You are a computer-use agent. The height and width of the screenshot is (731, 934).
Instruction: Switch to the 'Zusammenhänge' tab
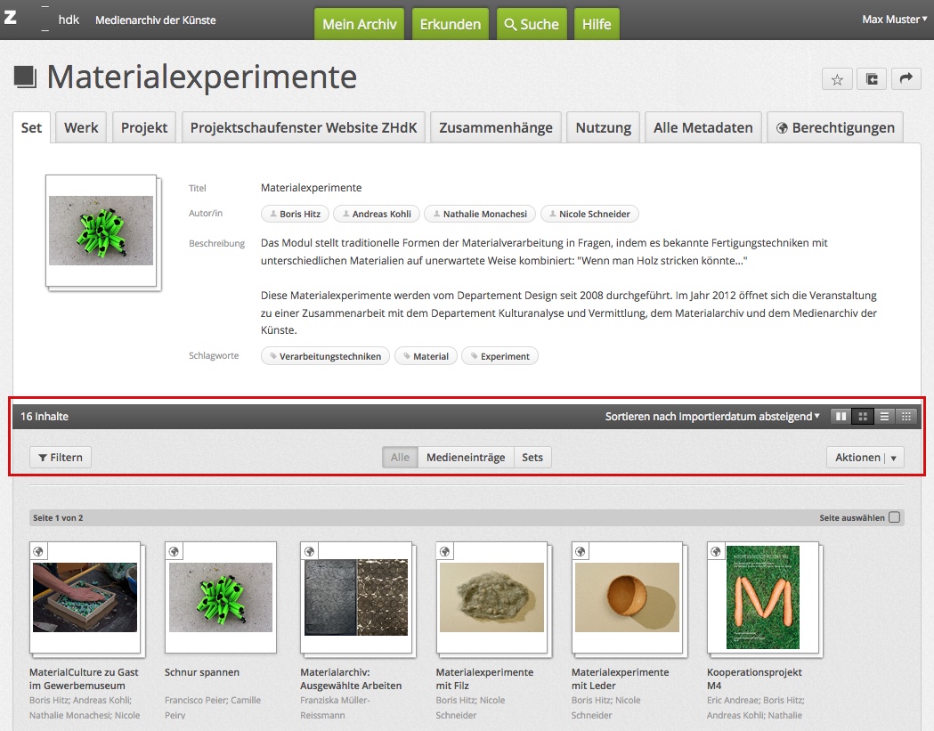tap(496, 127)
